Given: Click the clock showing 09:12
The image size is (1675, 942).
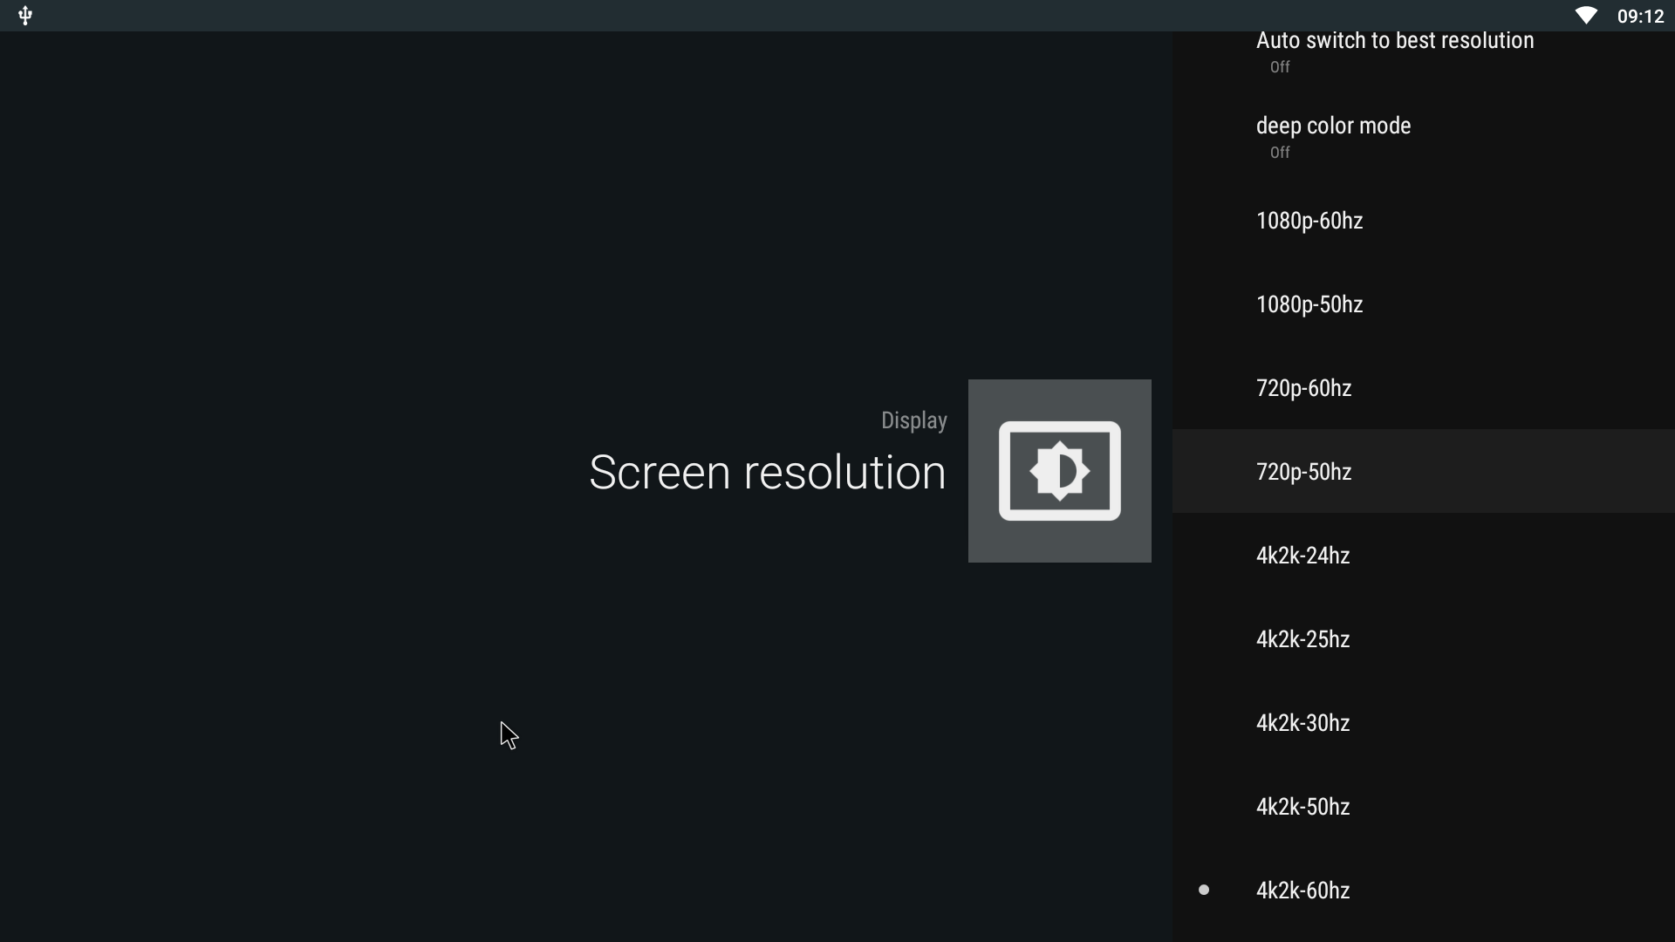Looking at the screenshot, I should point(1640,16).
